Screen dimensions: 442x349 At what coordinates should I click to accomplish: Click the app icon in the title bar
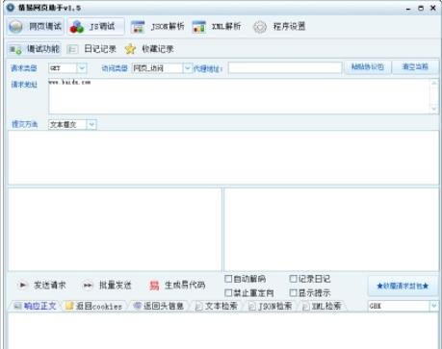(x=11, y=8)
